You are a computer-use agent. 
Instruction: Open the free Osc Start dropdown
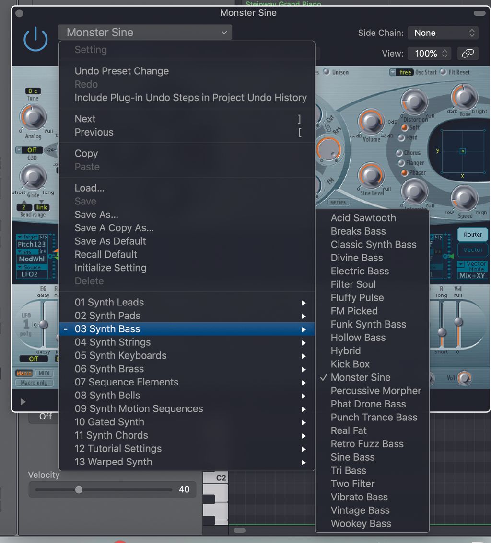(x=402, y=72)
